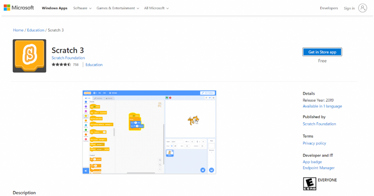
Task: Click the user account avatar icon
Action: click(x=363, y=8)
